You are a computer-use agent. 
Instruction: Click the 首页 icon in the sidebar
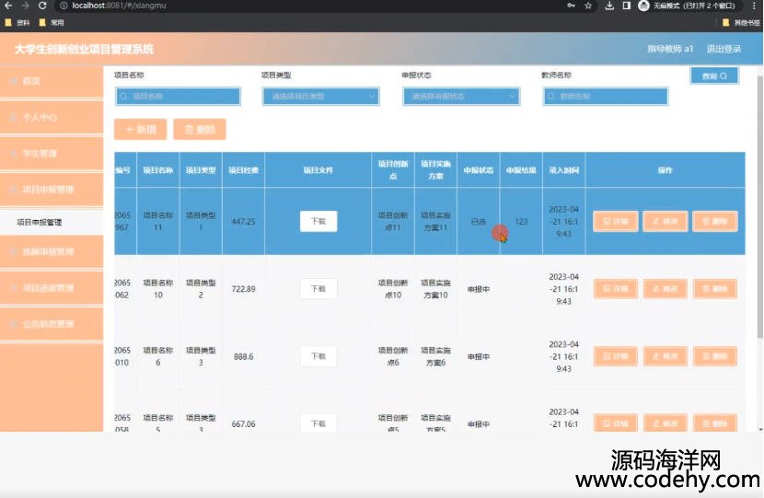pos(14,81)
